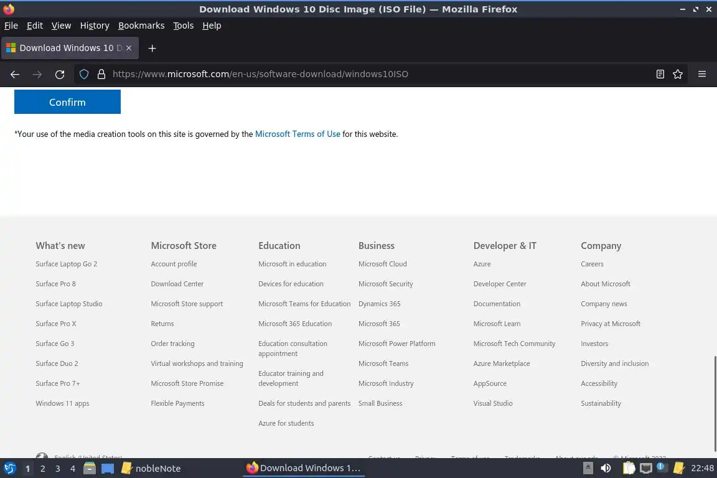Screen dimensions: 717x478
Task: Open the Sustainability footer link
Action: tap(601, 403)
